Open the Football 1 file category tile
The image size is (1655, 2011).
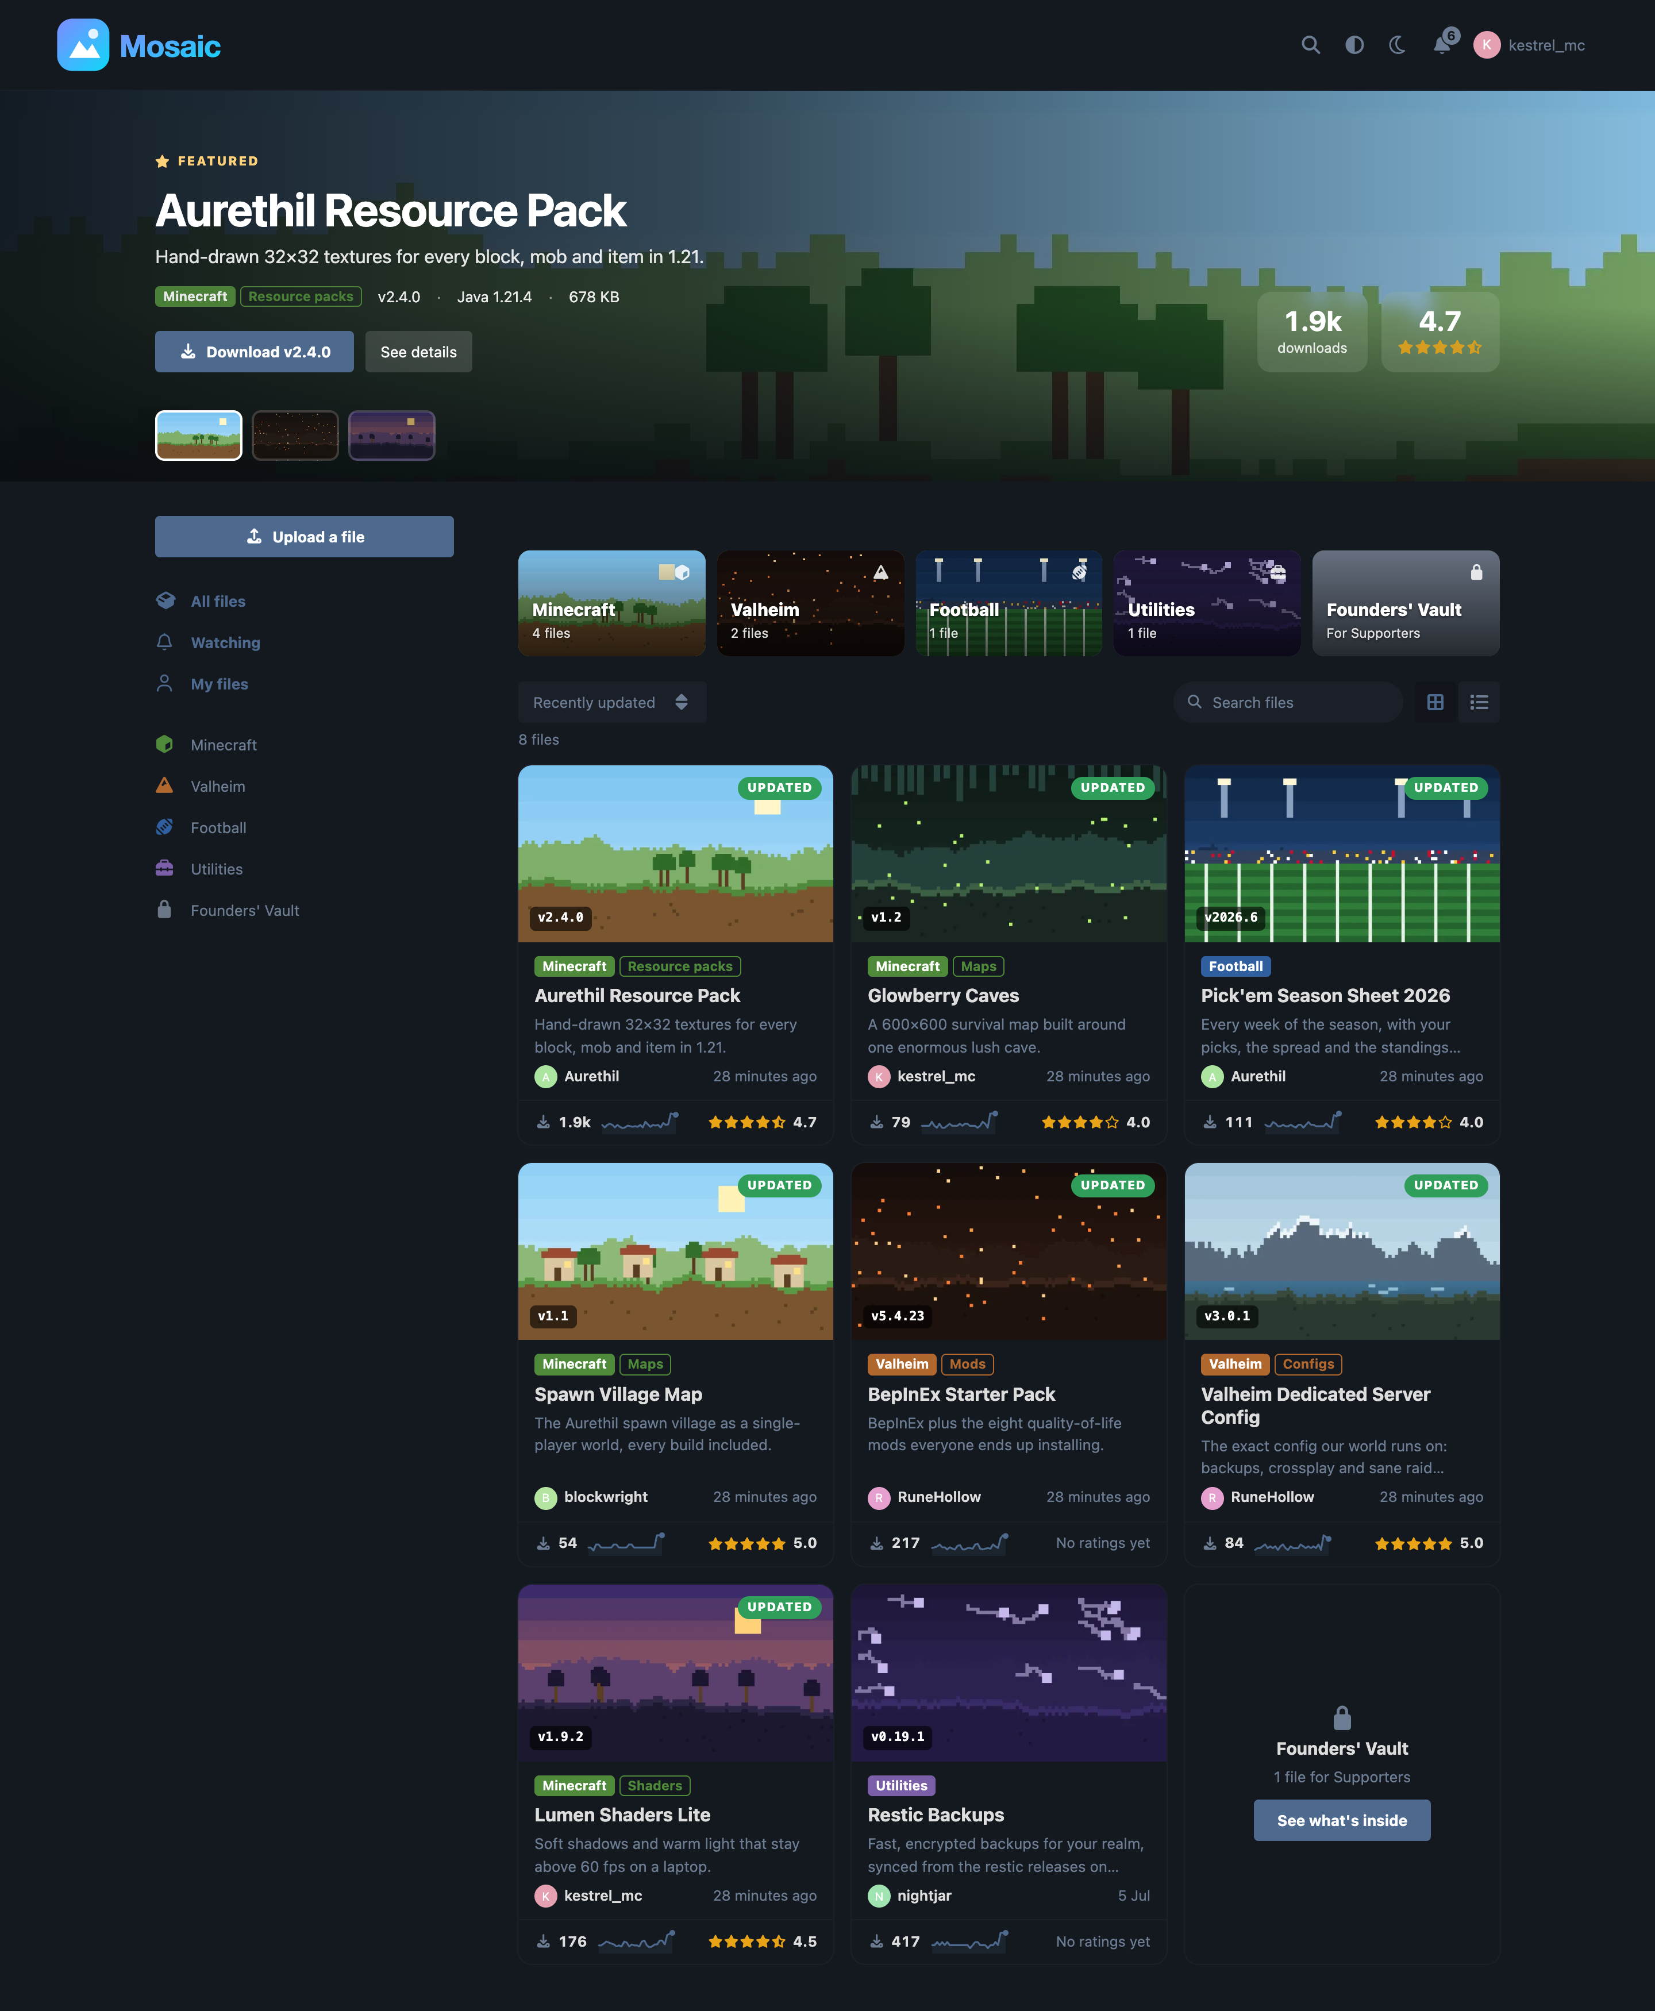(x=1009, y=603)
